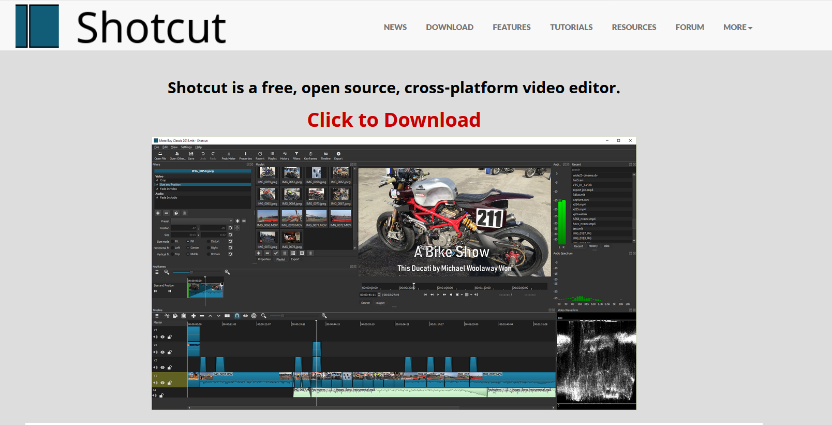Click the Open Other toolbar dropdown

177,156
